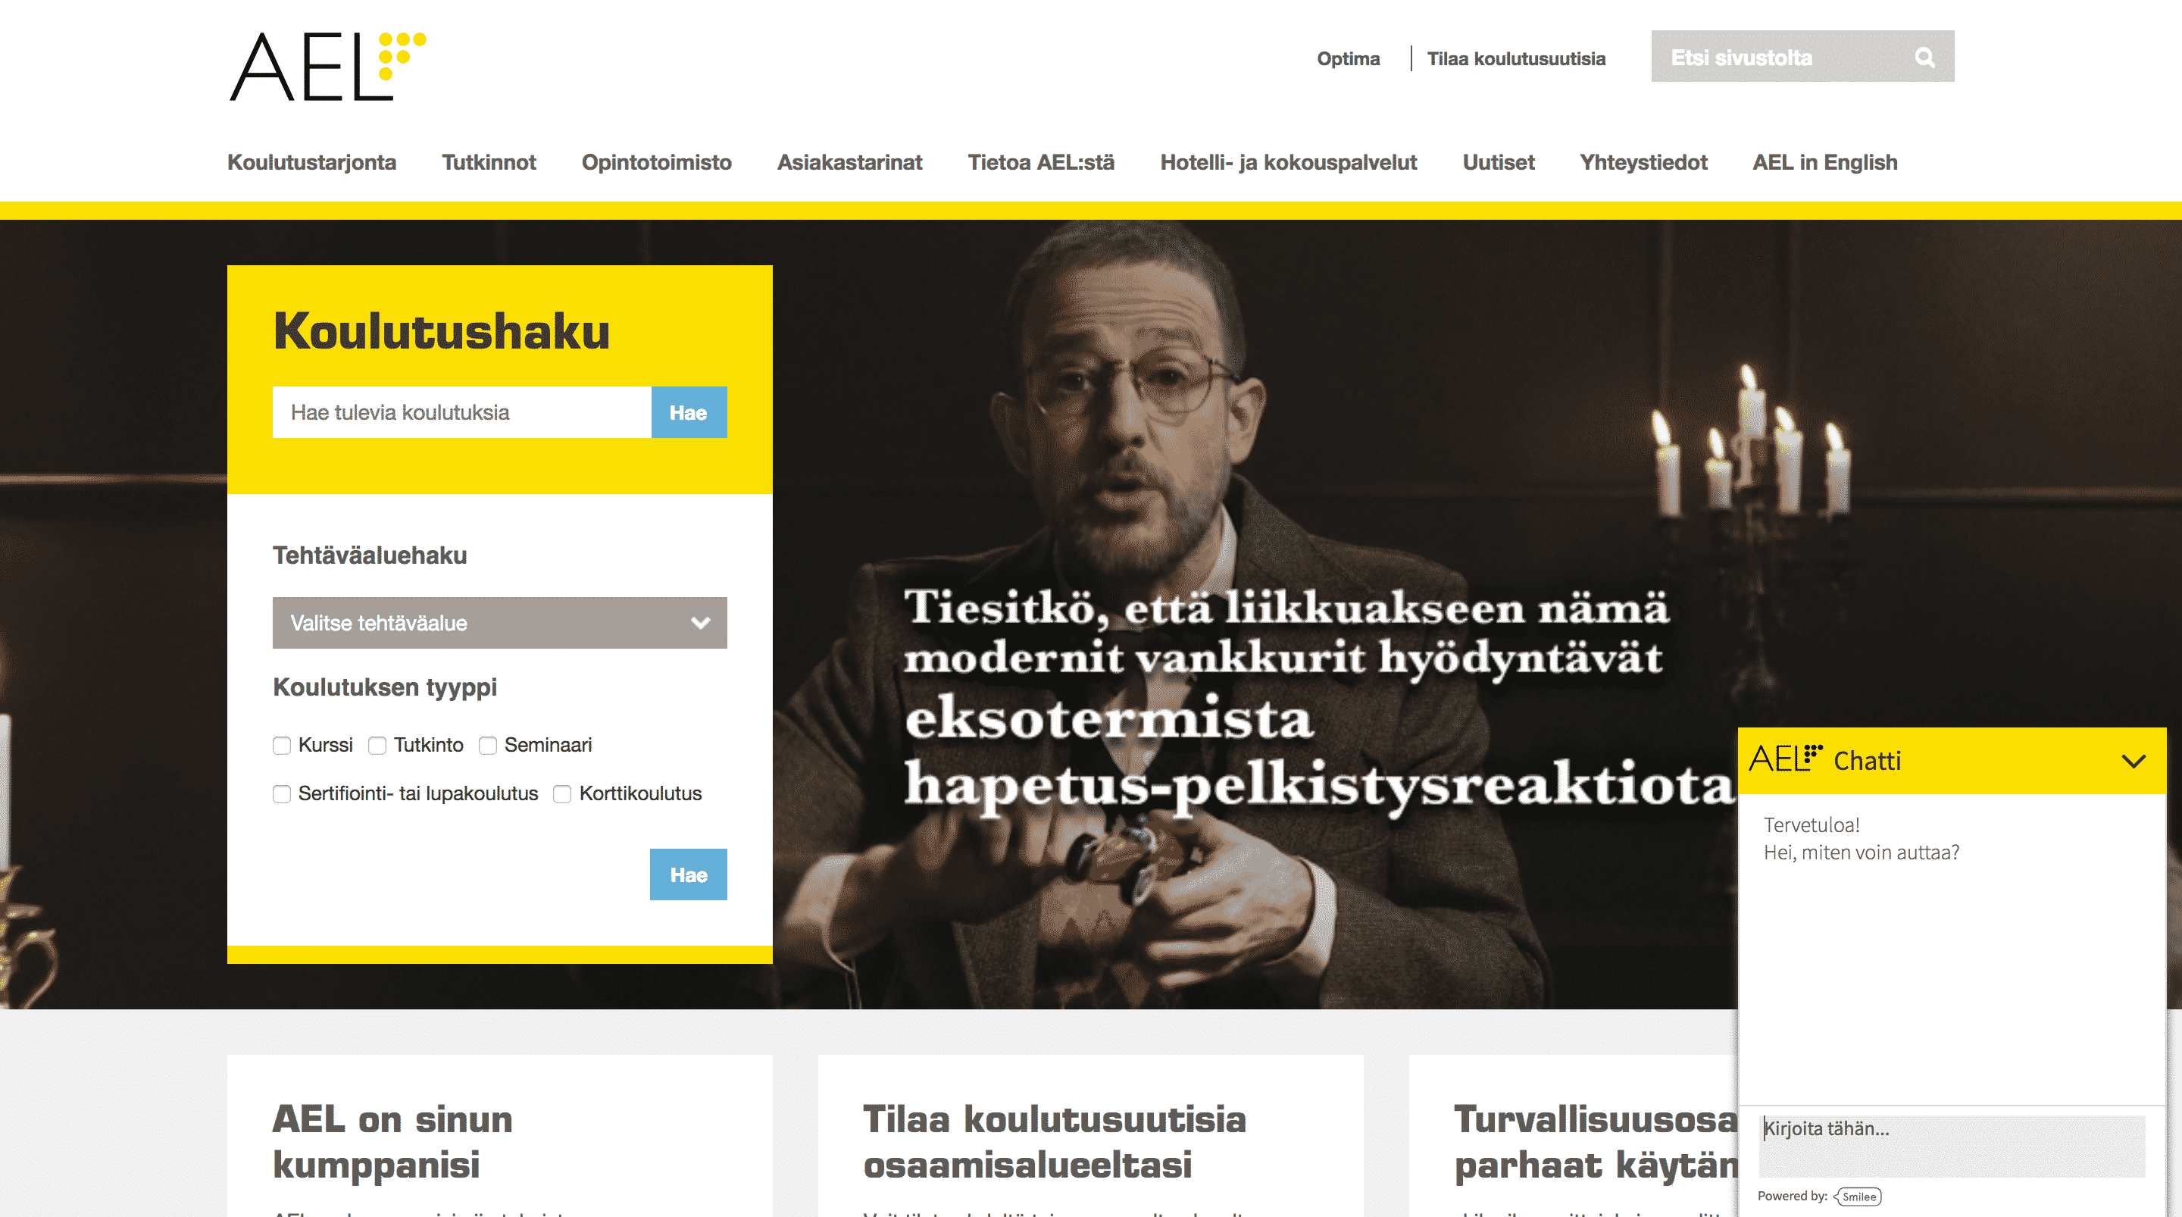Click the Optima link in the header
Screen dimensions: 2182x1217
pos(1348,58)
